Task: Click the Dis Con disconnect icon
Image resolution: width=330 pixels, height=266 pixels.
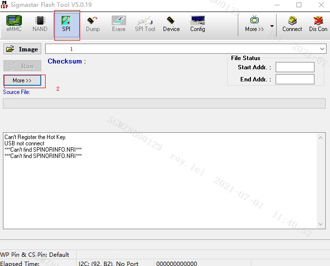Action: tap(318, 24)
